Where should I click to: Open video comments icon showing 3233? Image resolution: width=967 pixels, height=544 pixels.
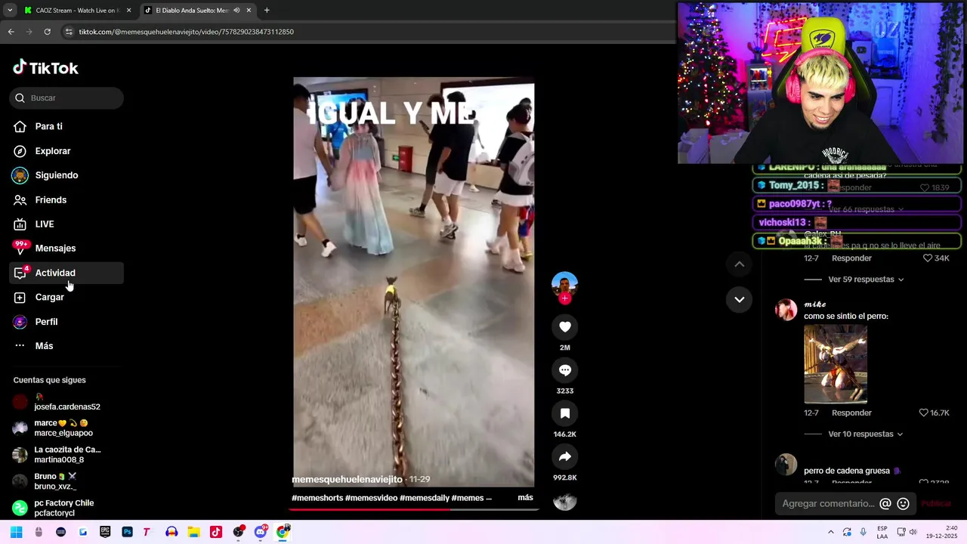[564, 369]
